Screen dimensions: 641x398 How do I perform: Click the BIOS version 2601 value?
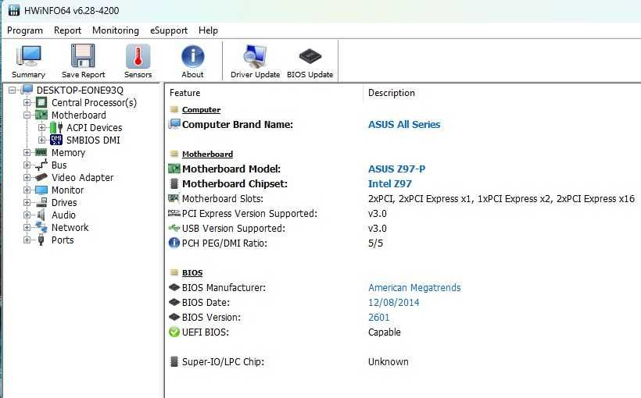coord(379,317)
